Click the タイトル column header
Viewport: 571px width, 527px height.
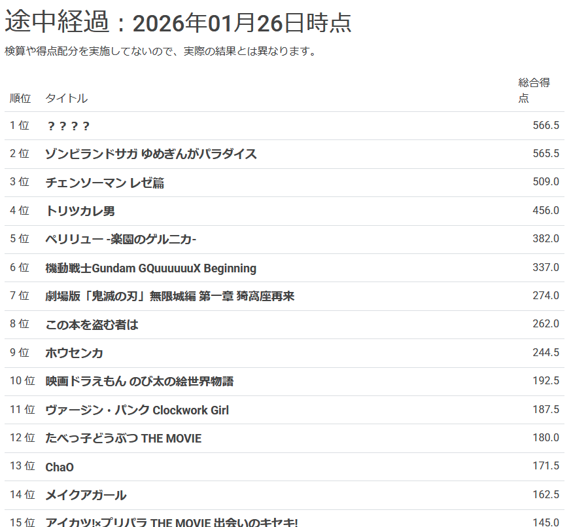(x=66, y=98)
